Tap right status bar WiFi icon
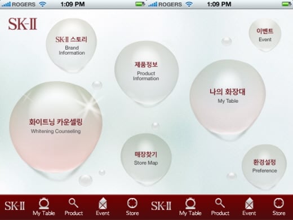The height and width of the screenshot is (220, 293). (189, 4)
